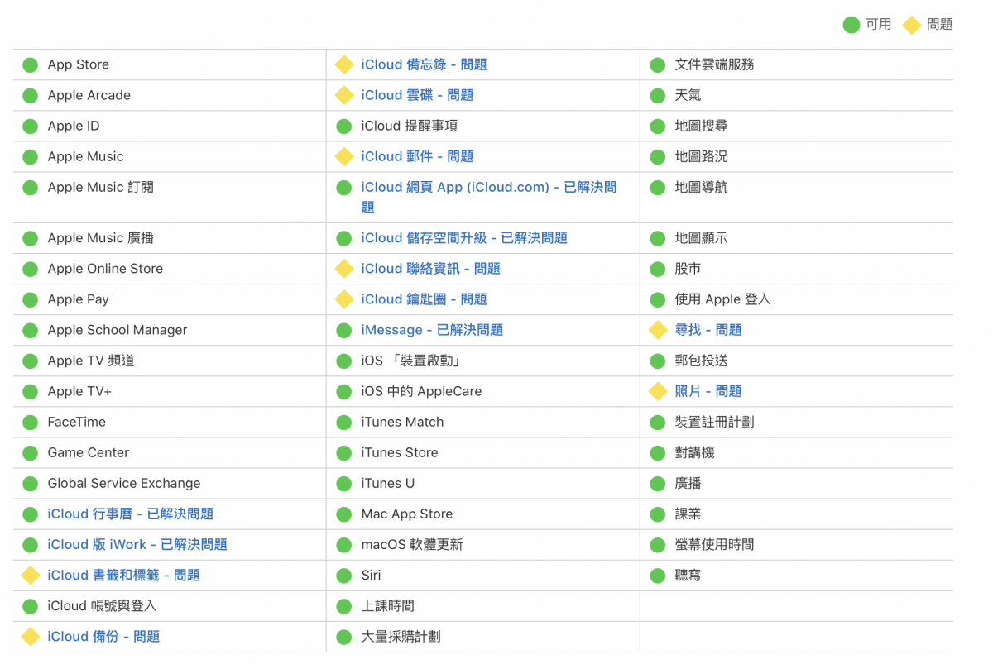Viewport: 993px width, 664px height.
Task: Select Apple TV 頻道 text
Action: [x=91, y=361]
